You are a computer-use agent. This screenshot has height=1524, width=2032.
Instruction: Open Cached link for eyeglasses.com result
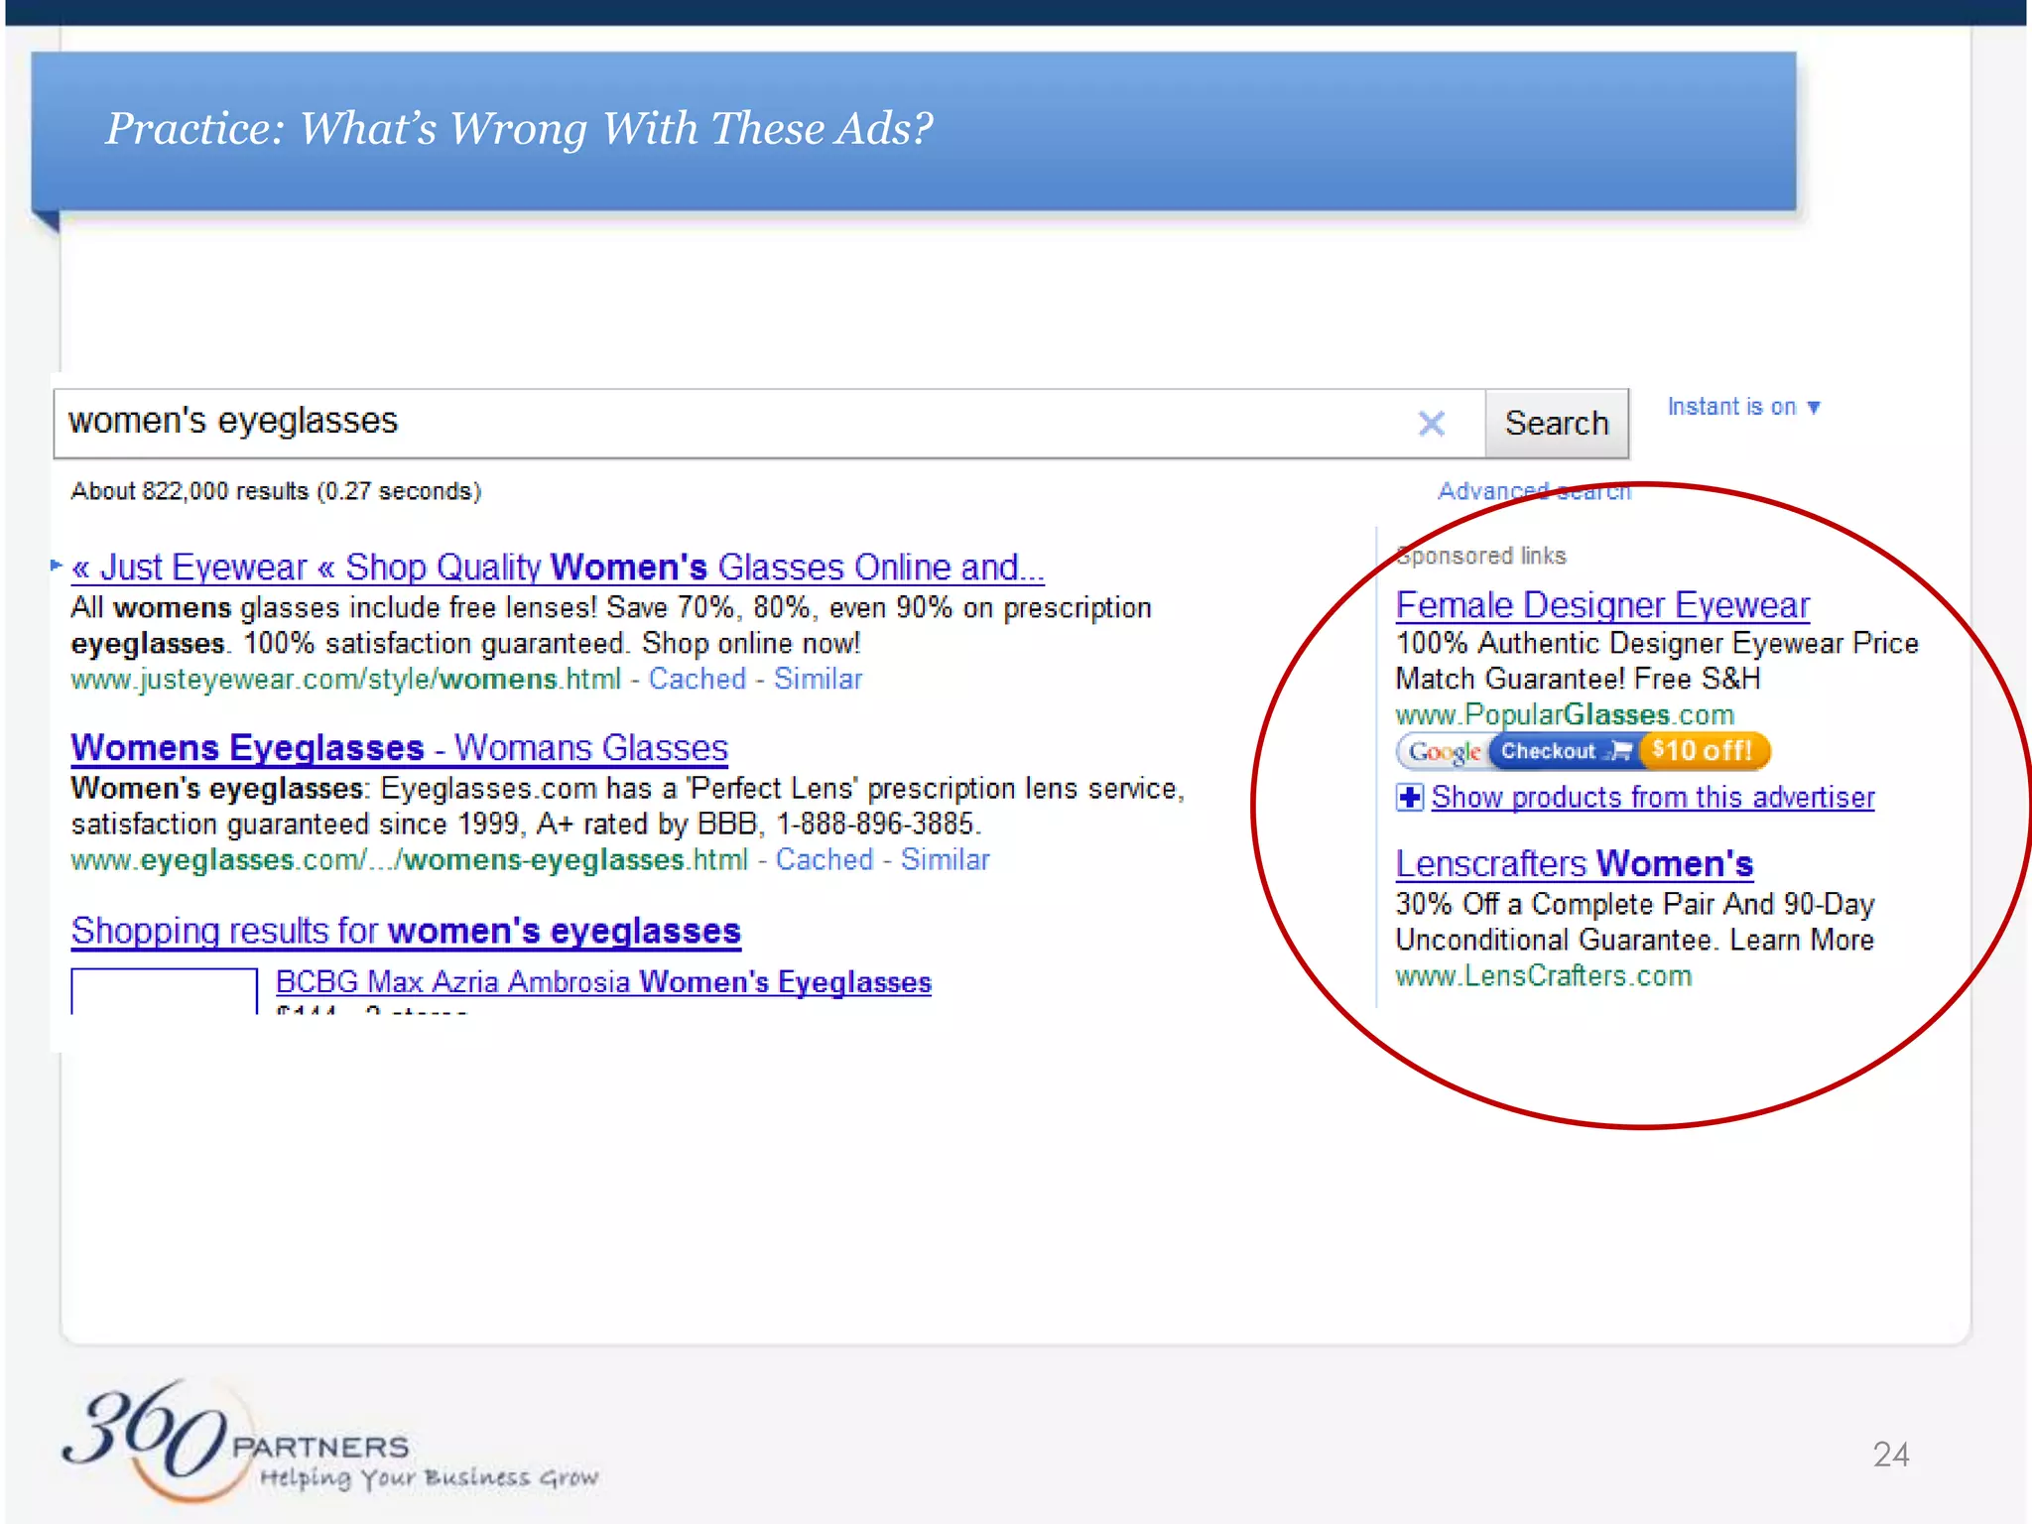coord(825,860)
